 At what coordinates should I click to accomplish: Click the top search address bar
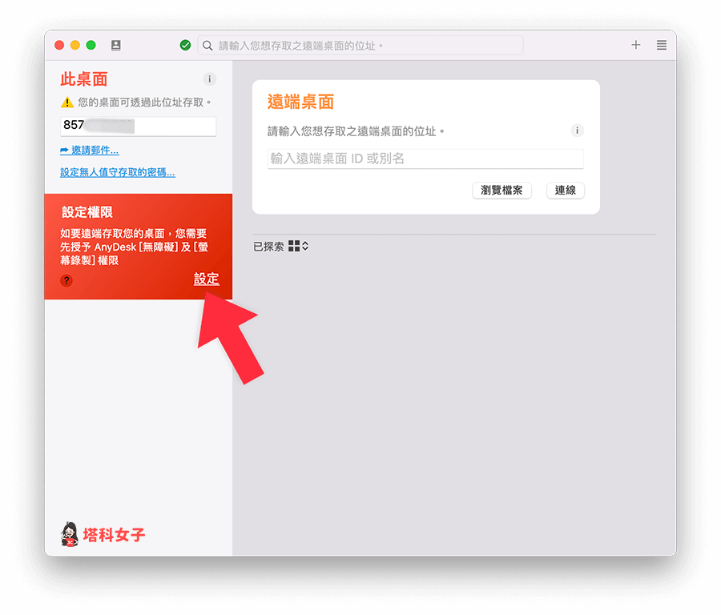(x=360, y=45)
